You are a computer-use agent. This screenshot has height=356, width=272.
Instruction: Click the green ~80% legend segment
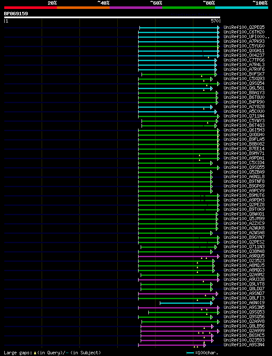click(x=189, y=8)
